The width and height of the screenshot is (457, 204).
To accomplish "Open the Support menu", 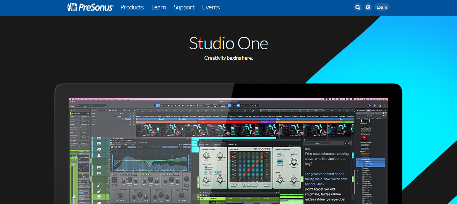I will coord(184,7).
